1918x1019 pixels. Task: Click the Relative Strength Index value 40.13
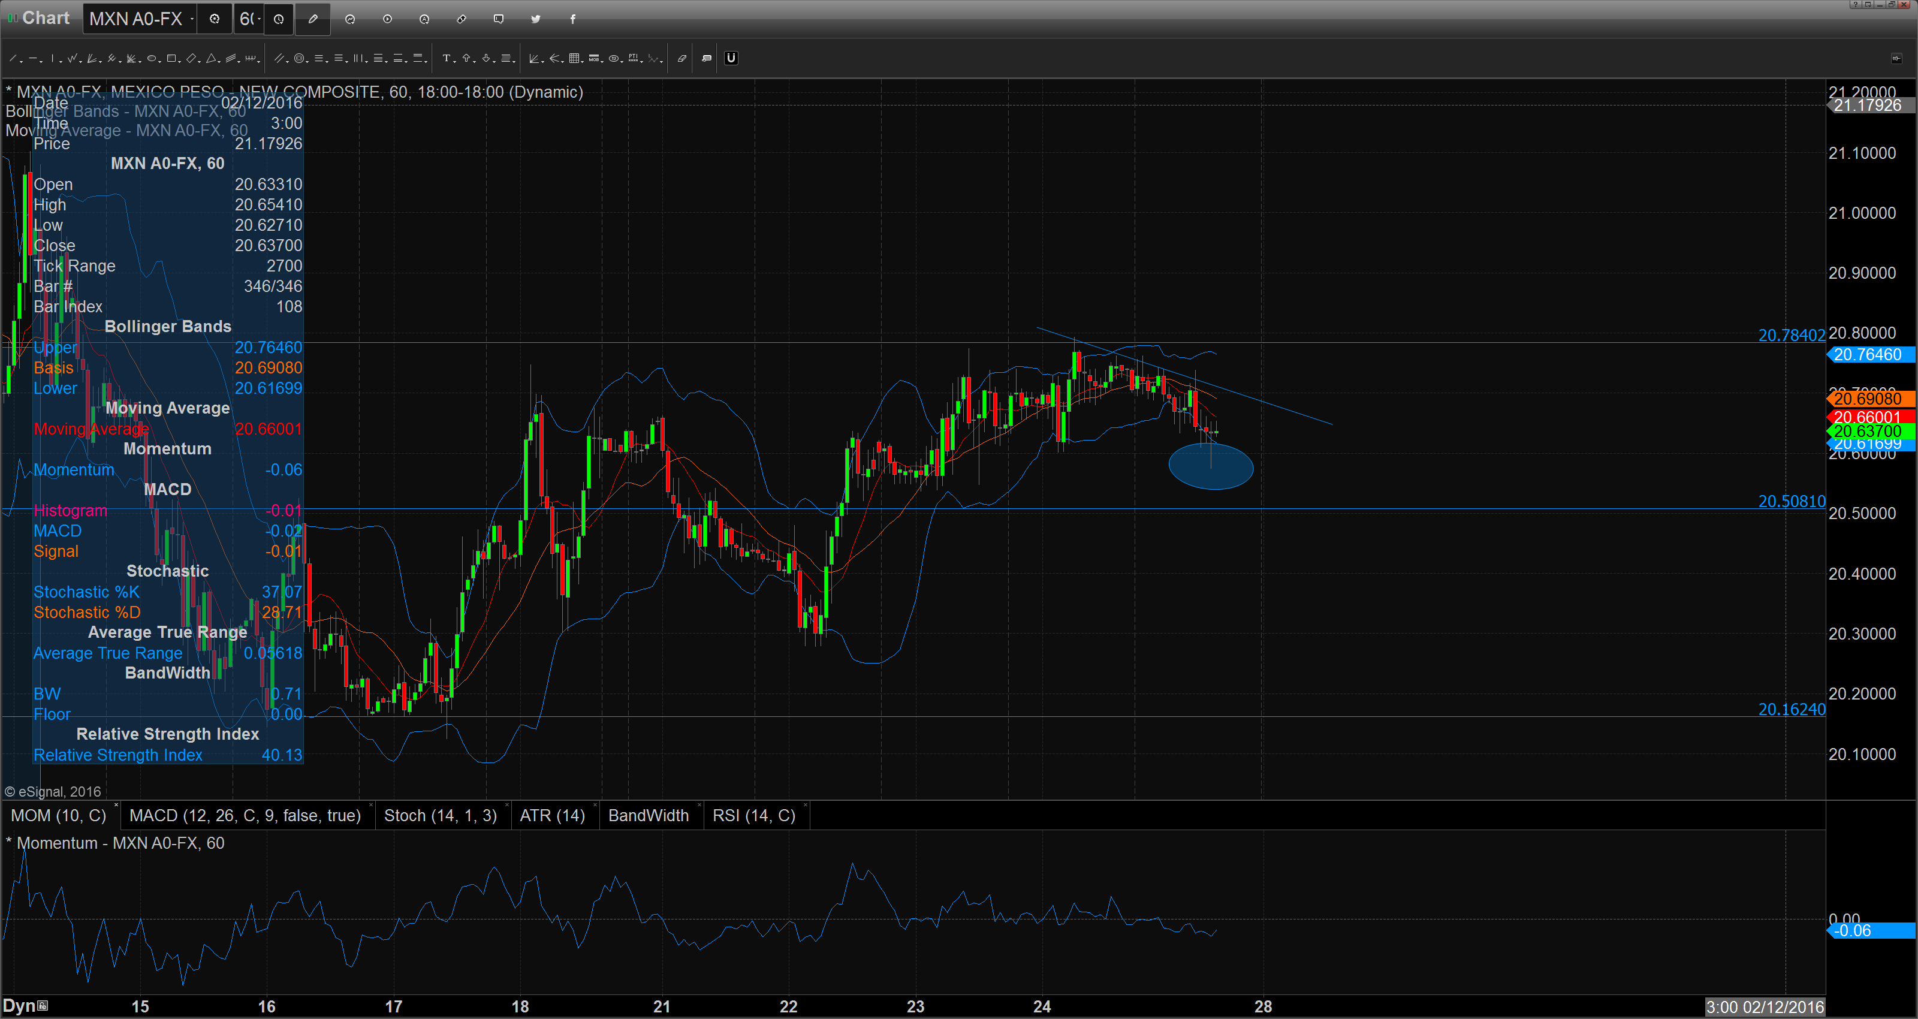(282, 755)
